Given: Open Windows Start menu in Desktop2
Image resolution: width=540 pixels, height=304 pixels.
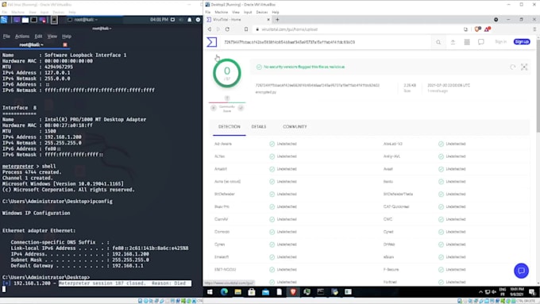Looking at the screenshot, I should (x=210, y=292).
